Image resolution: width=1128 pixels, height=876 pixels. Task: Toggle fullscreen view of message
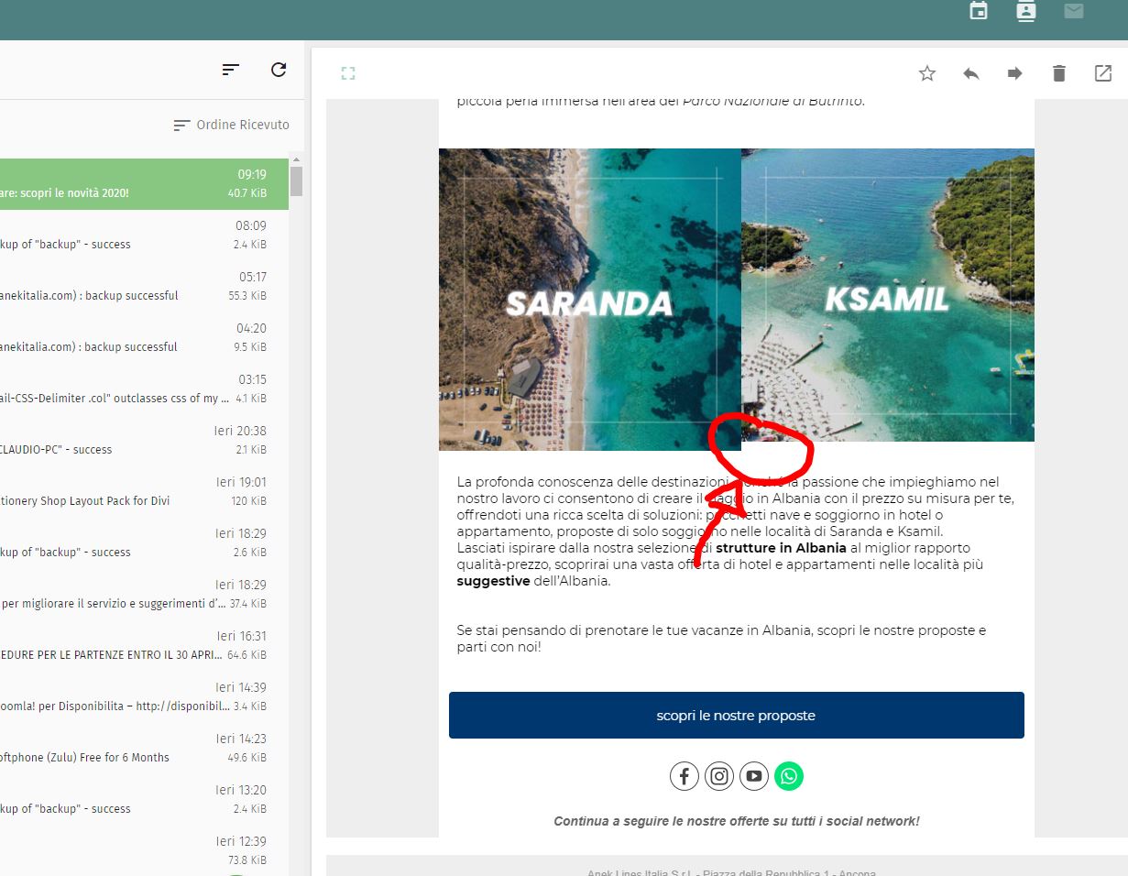[x=348, y=73]
